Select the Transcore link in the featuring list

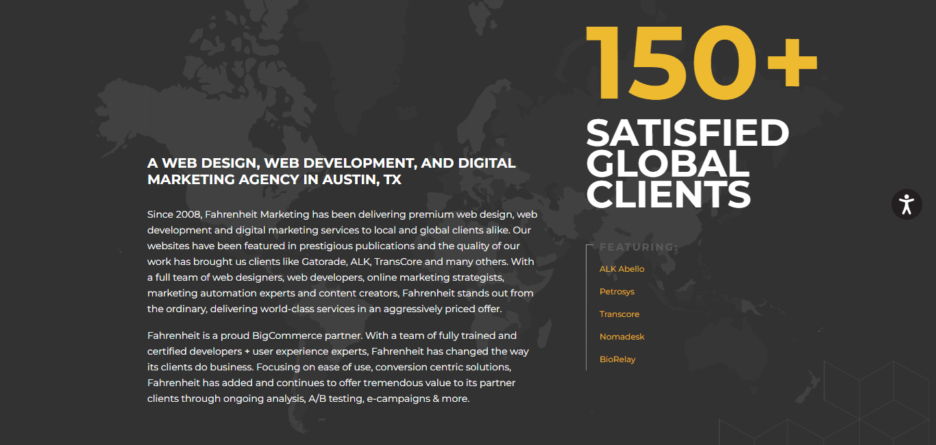[619, 314]
